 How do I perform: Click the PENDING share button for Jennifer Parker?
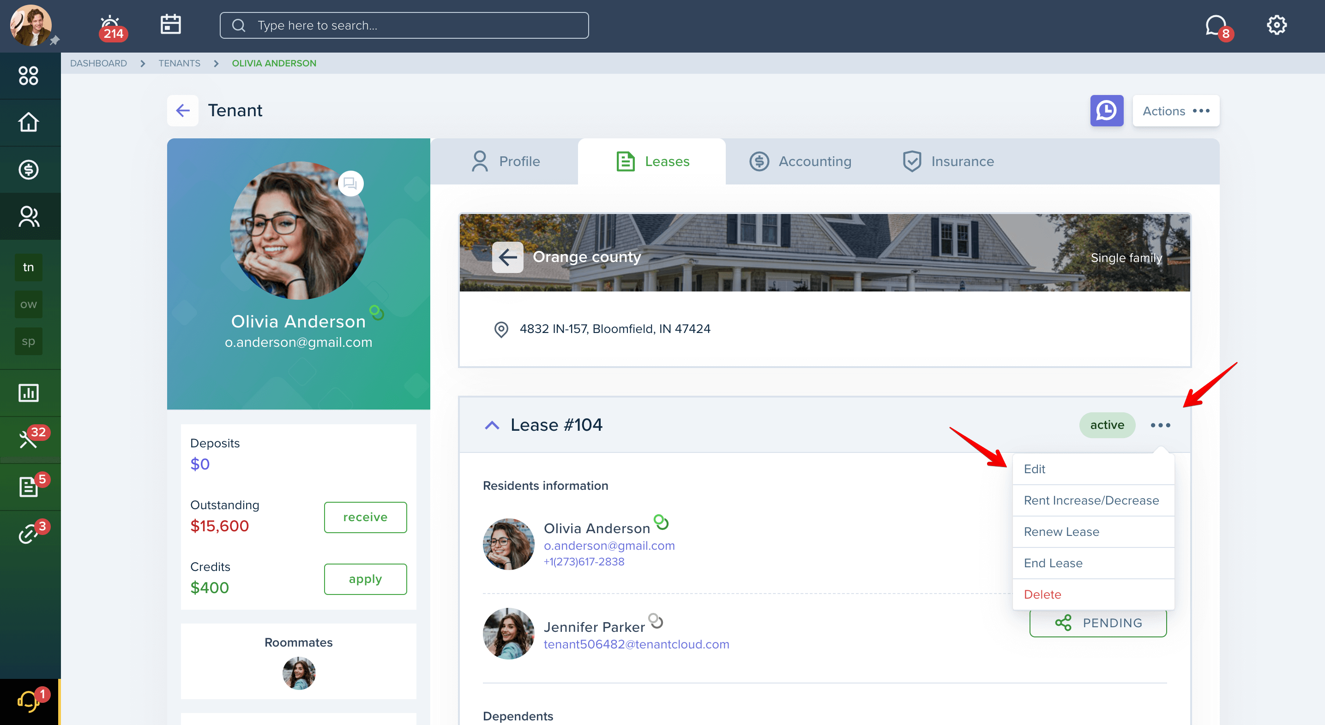point(1098,623)
